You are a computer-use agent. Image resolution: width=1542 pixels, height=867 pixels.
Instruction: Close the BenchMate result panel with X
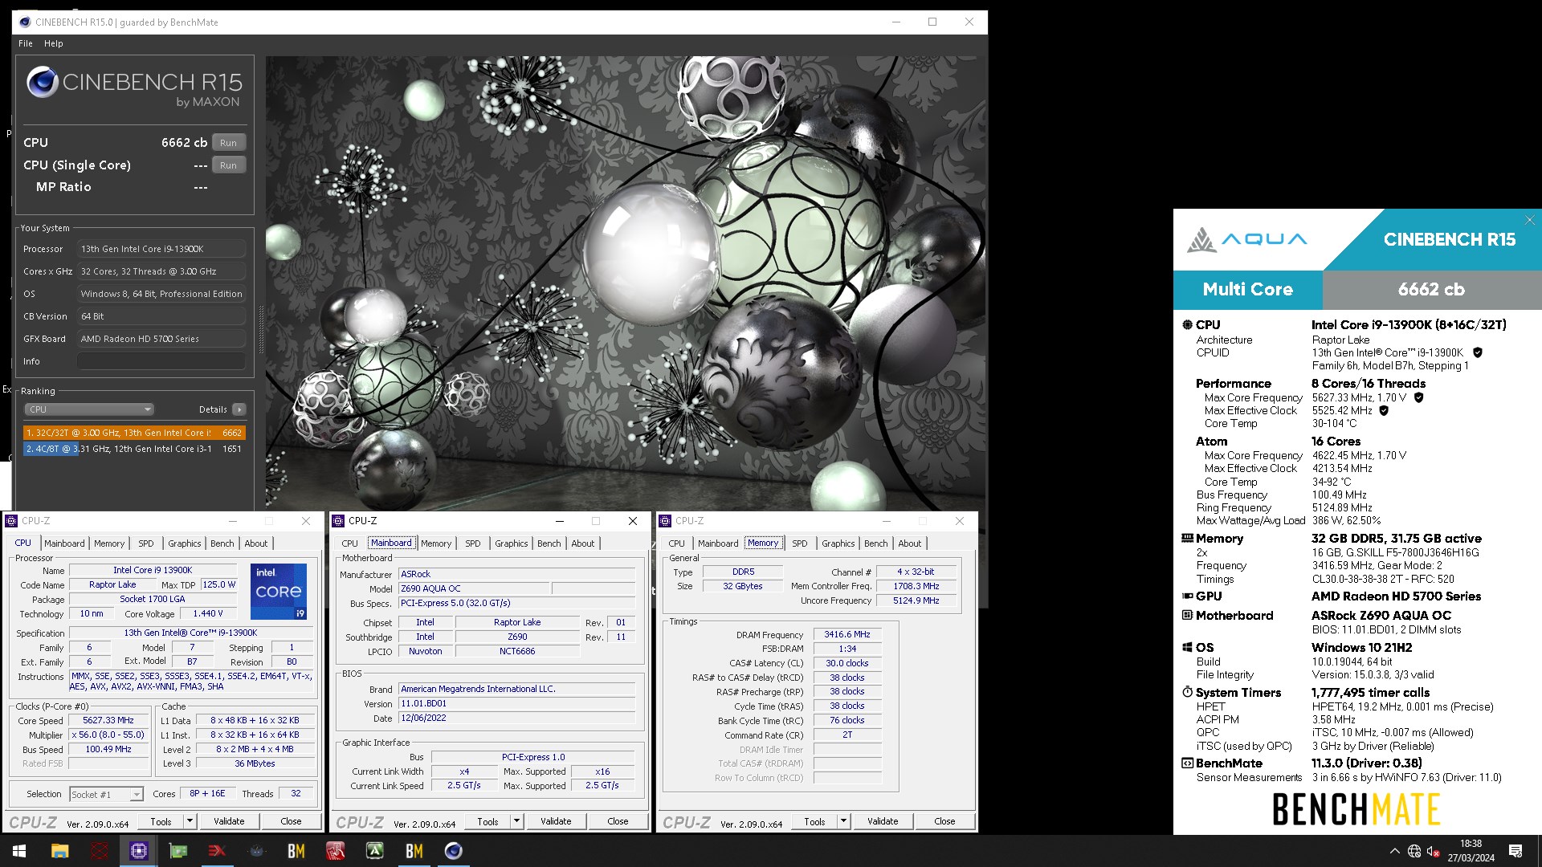(x=1530, y=220)
